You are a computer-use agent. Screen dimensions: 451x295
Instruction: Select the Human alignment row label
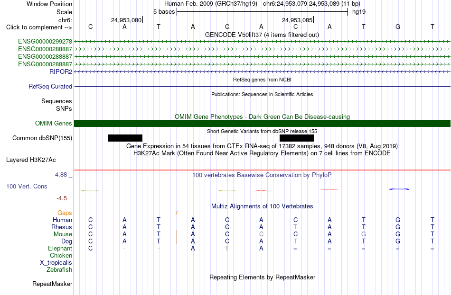pyautogui.click(x=62, y=220)
